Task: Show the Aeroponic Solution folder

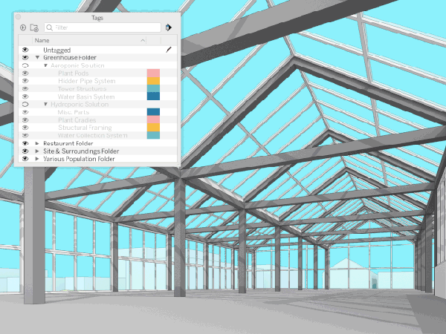Action: point(25,65)
